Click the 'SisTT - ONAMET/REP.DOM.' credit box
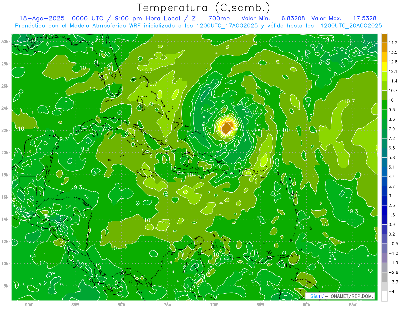Image resolution: width=400 pixels, height=309 pixels. tap(340, 296)
